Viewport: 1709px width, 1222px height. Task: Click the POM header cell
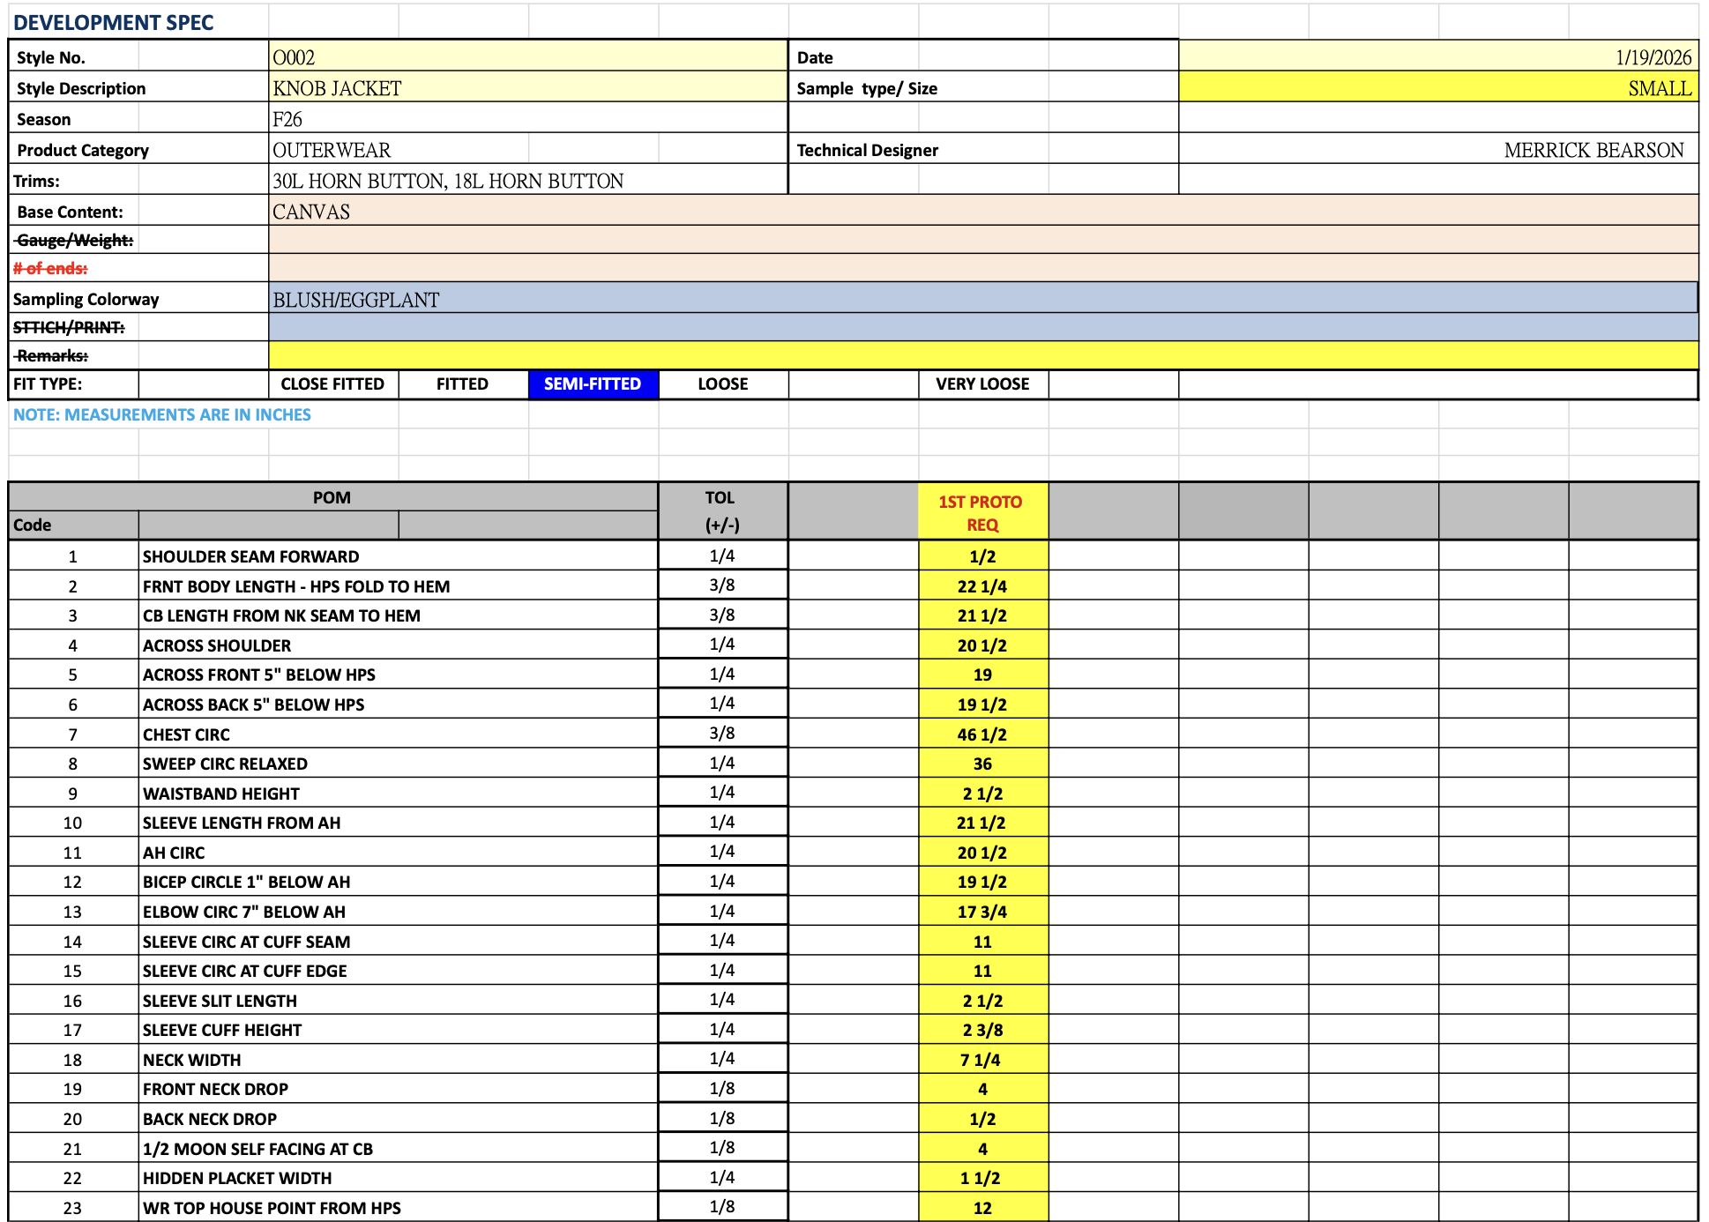[332, 497]
